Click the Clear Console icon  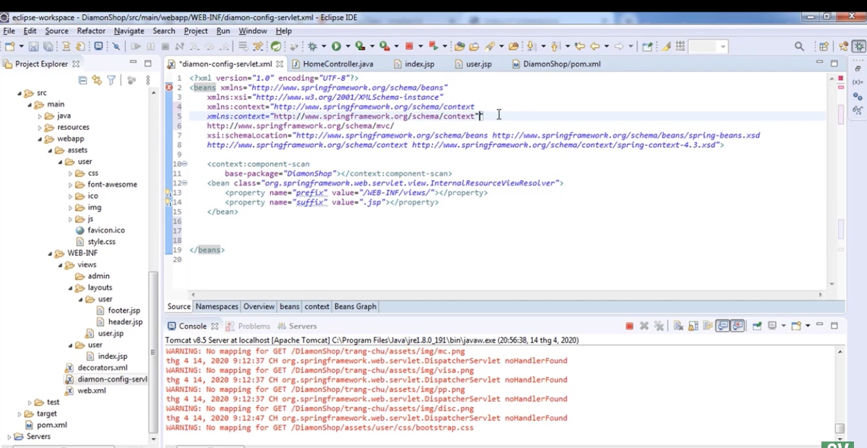pos(677,326)
